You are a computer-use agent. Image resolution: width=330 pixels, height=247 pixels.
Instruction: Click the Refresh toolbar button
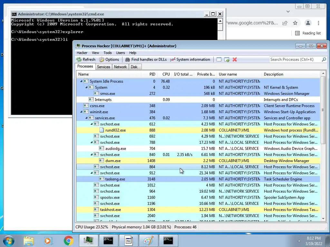(86, 59)
